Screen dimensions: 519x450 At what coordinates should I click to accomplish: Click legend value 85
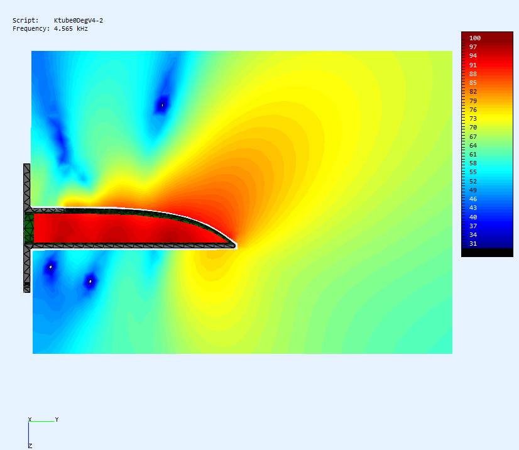click(x=473, y=83)
